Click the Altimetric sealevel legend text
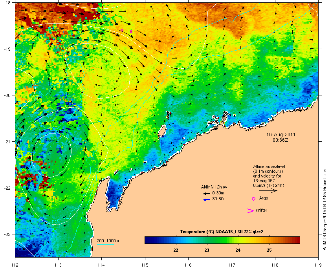Viewport: 330px width, 267px height. point(269,166)
